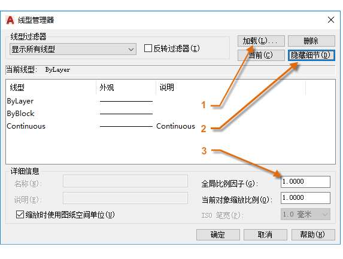The image size is (343, 259).
Task: Click the 当前(C) set current button
Action: (261, 55)
